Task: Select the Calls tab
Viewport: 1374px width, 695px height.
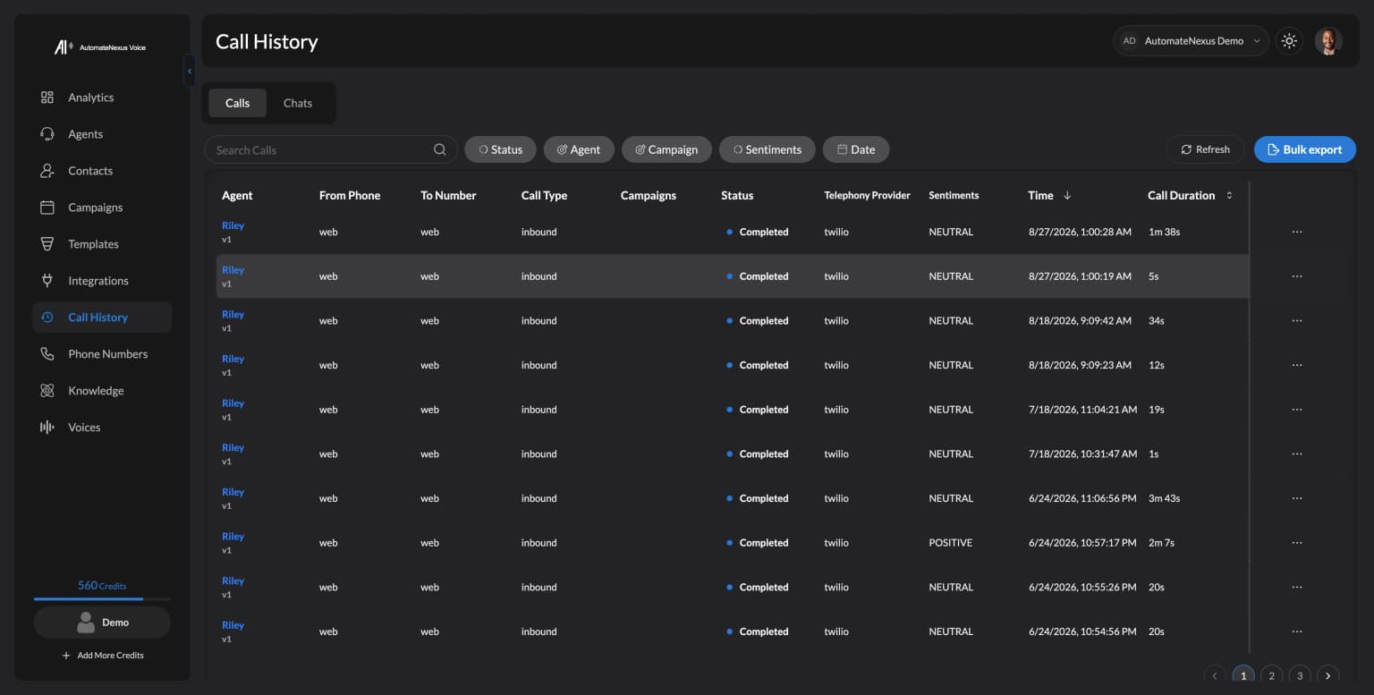Action: click(237, 103)
